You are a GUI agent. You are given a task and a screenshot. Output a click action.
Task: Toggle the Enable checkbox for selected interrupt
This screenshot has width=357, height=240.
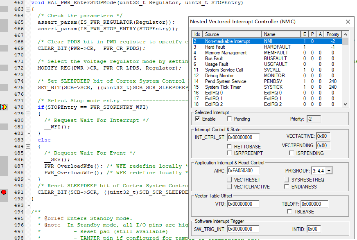pyautogui.click(x=197, y=119)
